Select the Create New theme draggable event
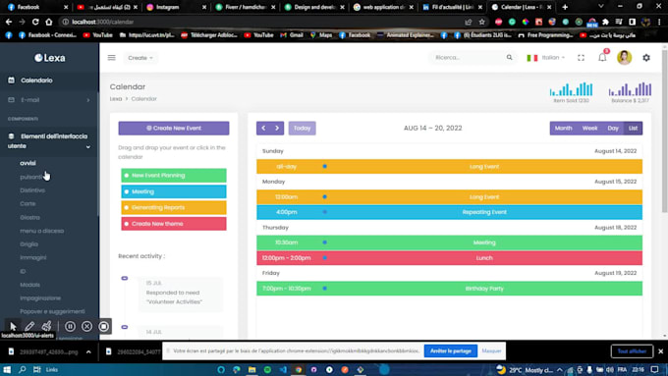Image resolution: width=668 pixels, height=376 pixels. tap(174, 224)
